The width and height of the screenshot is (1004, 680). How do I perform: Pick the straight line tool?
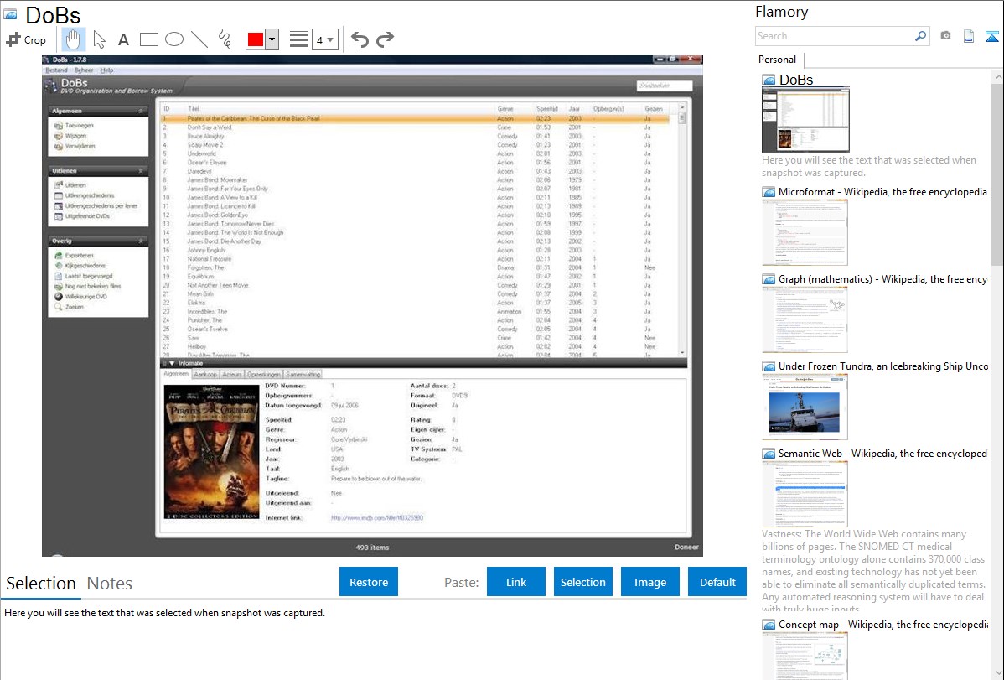199,39
